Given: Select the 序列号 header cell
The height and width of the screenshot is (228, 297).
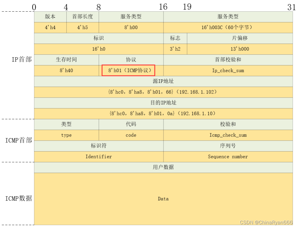Looking at the screenshot, I should coord(228,146).
